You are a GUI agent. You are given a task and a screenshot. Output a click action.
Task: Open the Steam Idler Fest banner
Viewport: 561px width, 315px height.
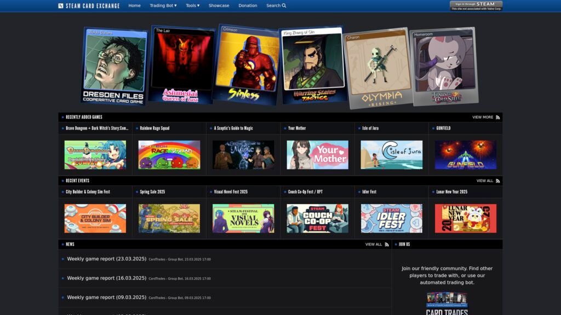pos(391,218)
